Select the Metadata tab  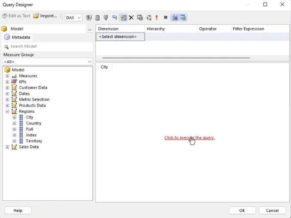17,37
